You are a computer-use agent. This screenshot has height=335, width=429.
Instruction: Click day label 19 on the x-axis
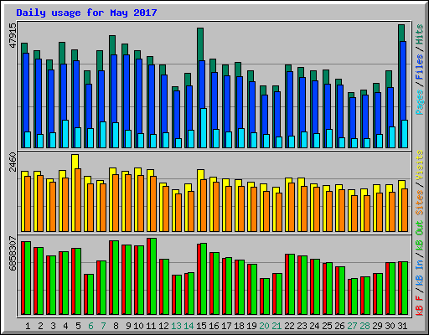(251, 326)
